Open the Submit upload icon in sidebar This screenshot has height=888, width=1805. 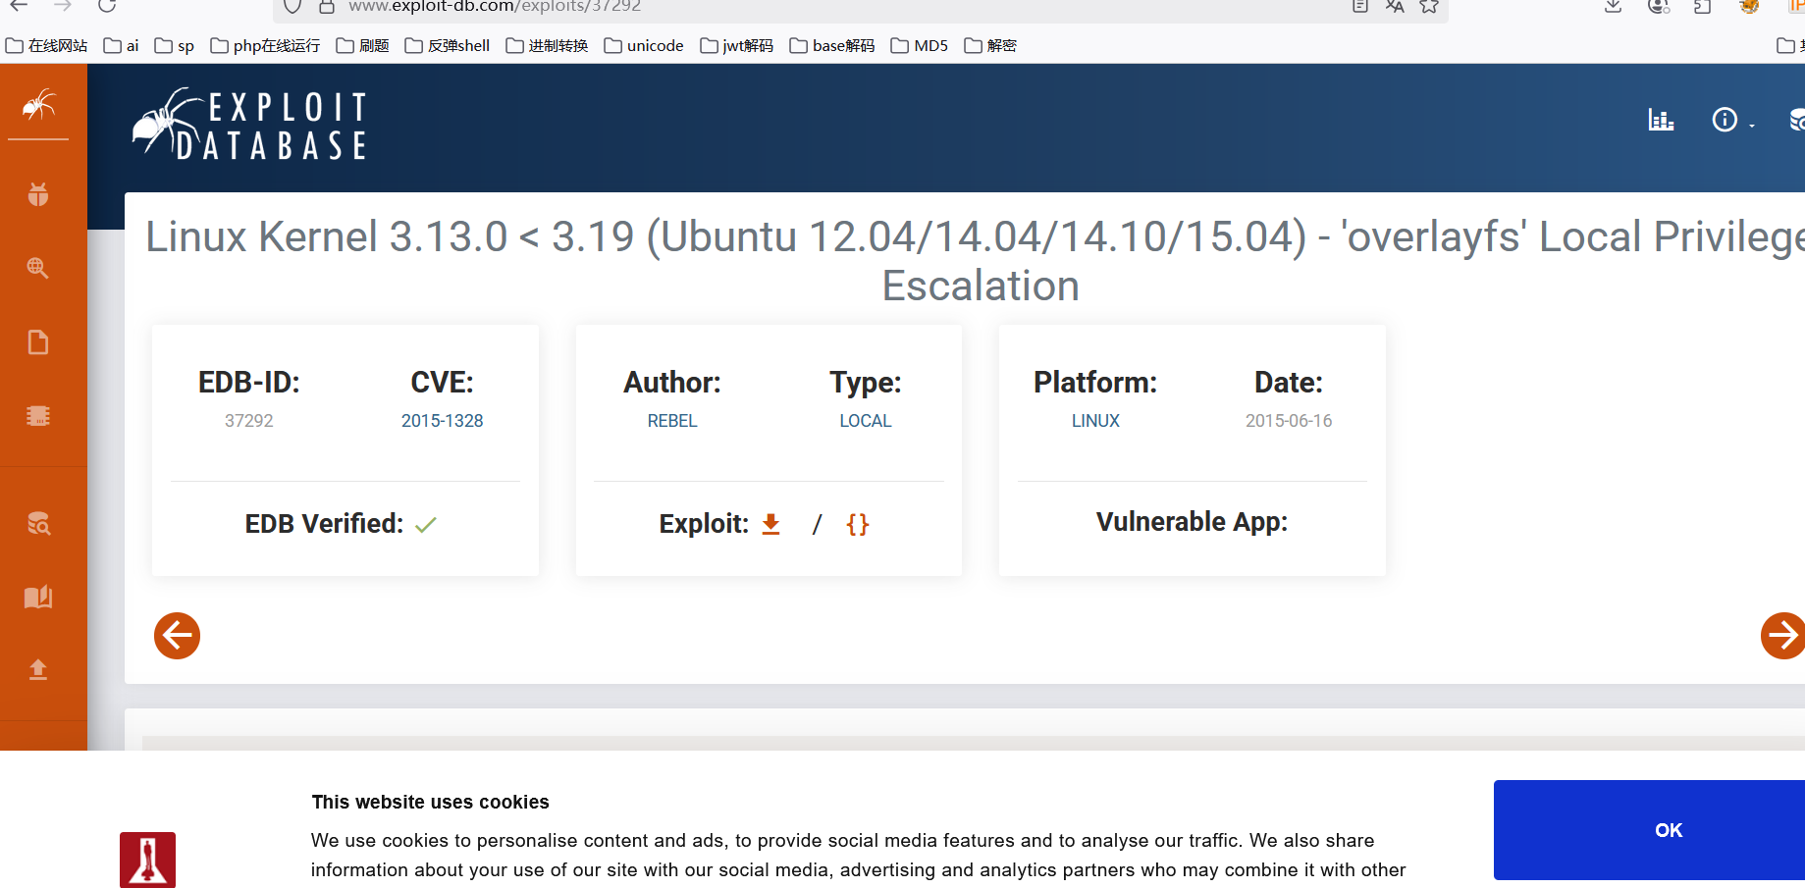[38, 669]
